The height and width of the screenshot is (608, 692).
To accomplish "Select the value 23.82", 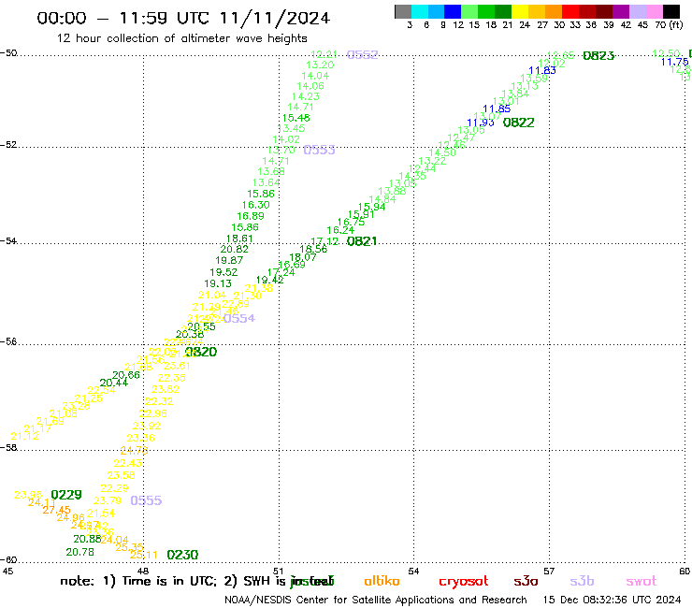I will click(x=166, y=389).
